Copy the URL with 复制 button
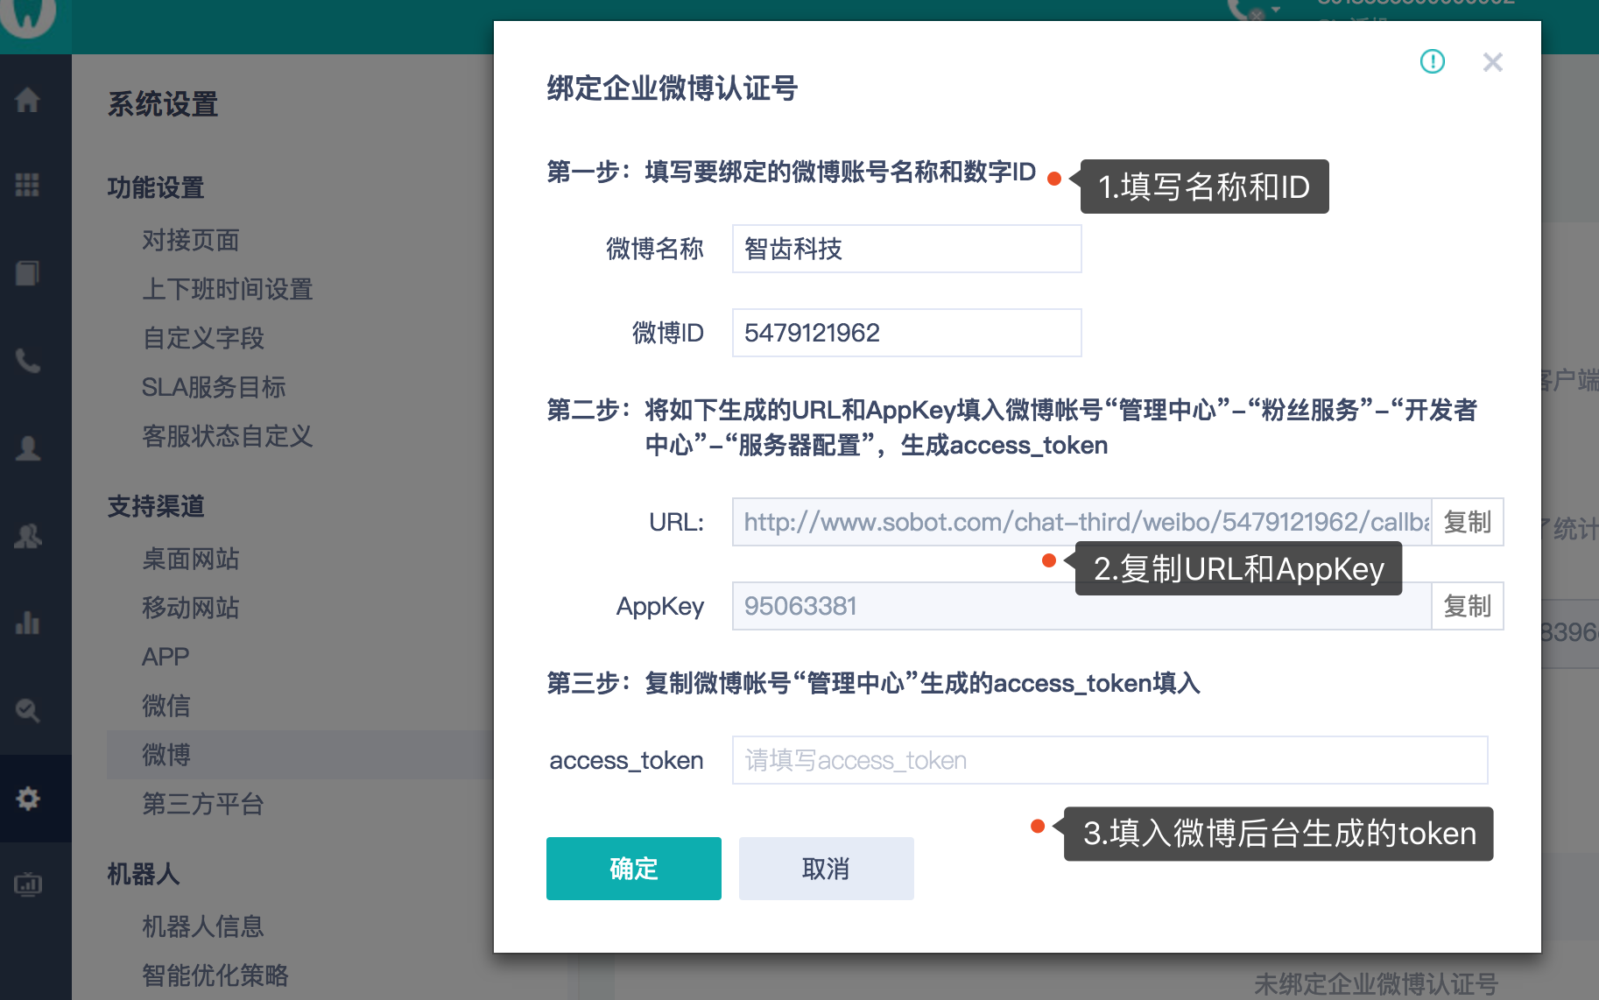 (1467, 522)
